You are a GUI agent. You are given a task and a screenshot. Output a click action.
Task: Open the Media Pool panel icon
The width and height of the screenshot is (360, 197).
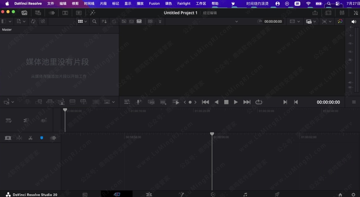[x=24, y=13]
